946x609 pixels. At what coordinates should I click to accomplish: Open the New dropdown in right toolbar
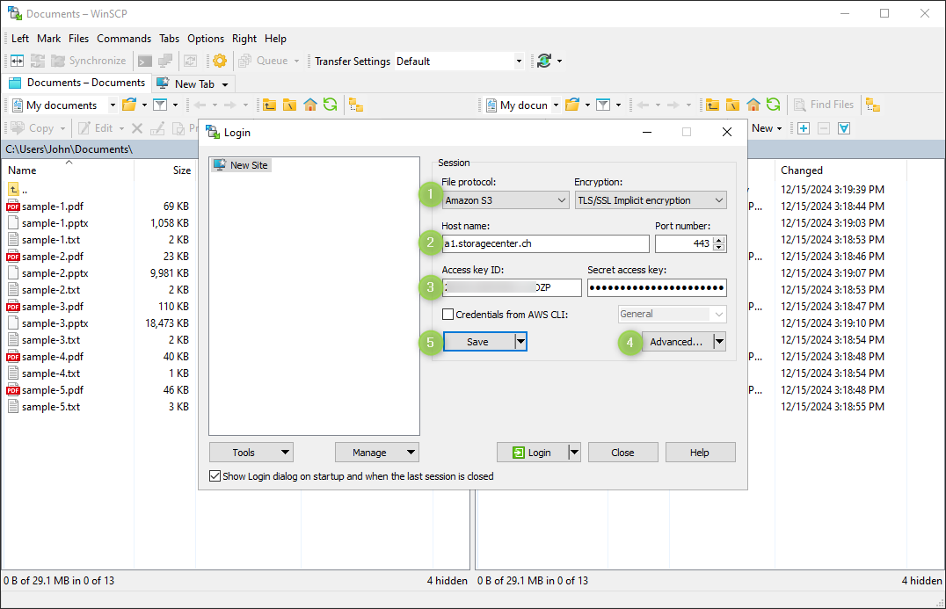767,128
